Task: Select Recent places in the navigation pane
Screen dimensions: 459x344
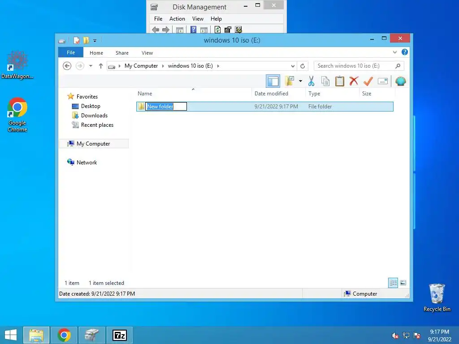Action: 97,125
